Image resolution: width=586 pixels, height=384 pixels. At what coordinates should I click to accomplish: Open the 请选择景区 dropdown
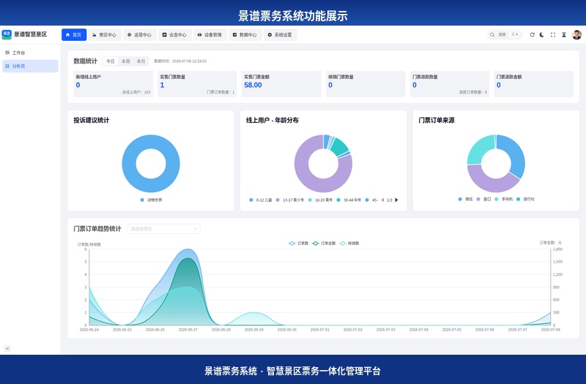point(163,229)
